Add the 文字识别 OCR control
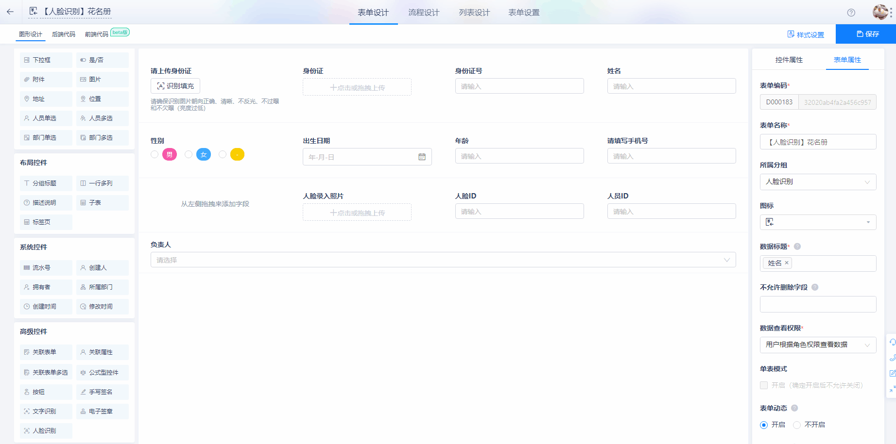This screenshot has height=444, width=896. click(x=46, y=411)
